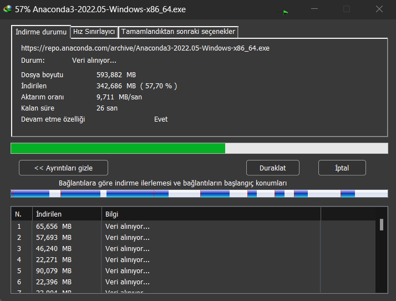Click the İndirilen column header
Viewport: 396px width, 301px height.
67,214
